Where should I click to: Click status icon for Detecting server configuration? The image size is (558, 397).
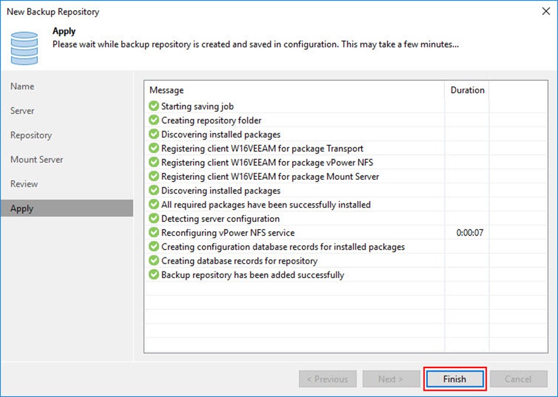pos(154,219)
